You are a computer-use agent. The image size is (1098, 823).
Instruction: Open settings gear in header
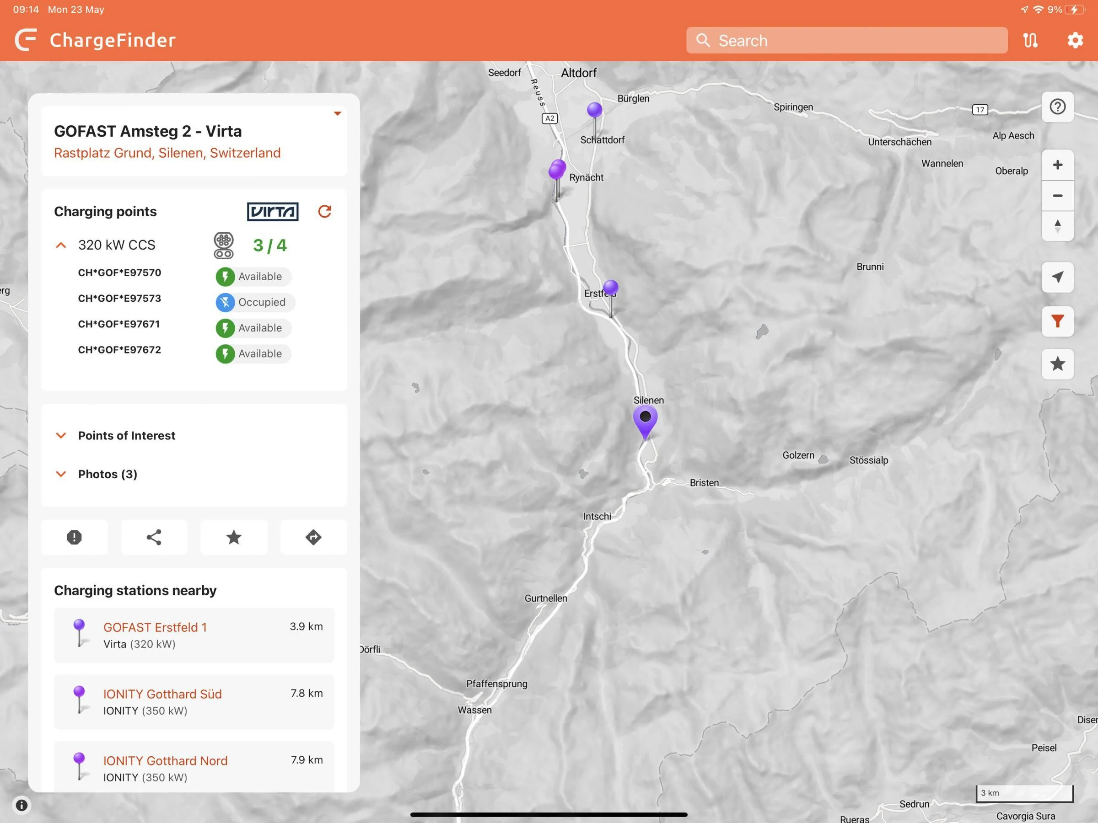[x=1075, y=40]
